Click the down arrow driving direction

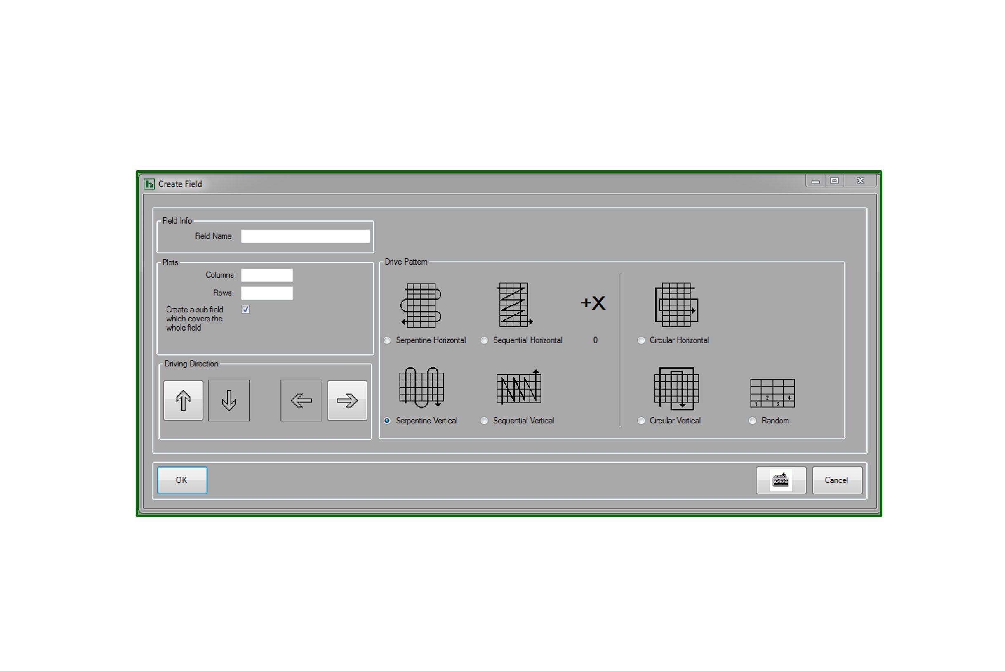[229, 401]
